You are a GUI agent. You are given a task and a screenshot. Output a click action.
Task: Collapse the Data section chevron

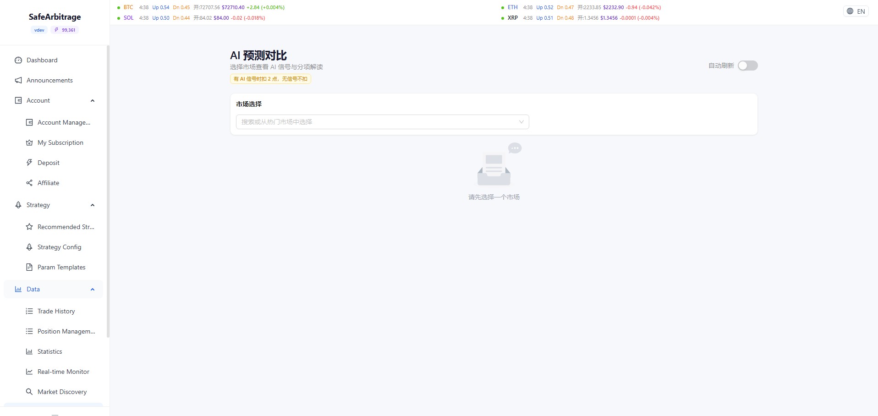click(x=93, y=290)
